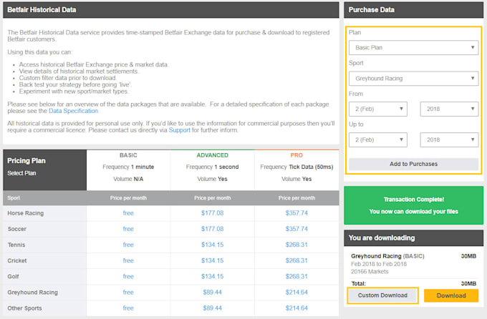This screenshot has height=319, width=487.
Task: Click free price for Other Sports
Action: pos(128,308)
